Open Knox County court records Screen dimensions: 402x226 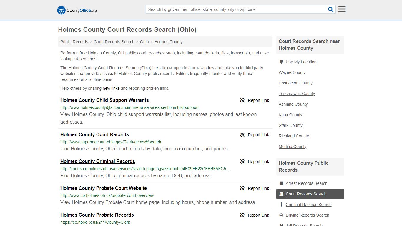click(290, 115)
